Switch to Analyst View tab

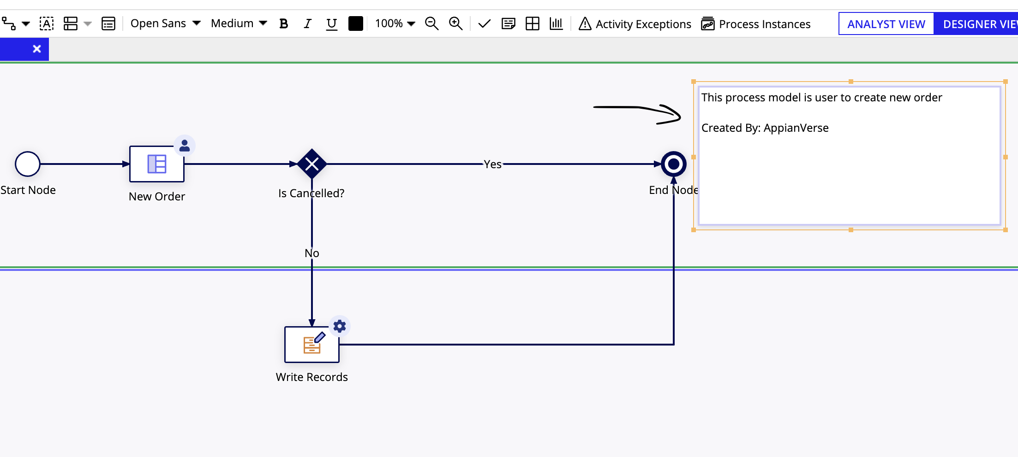[886, 24]
